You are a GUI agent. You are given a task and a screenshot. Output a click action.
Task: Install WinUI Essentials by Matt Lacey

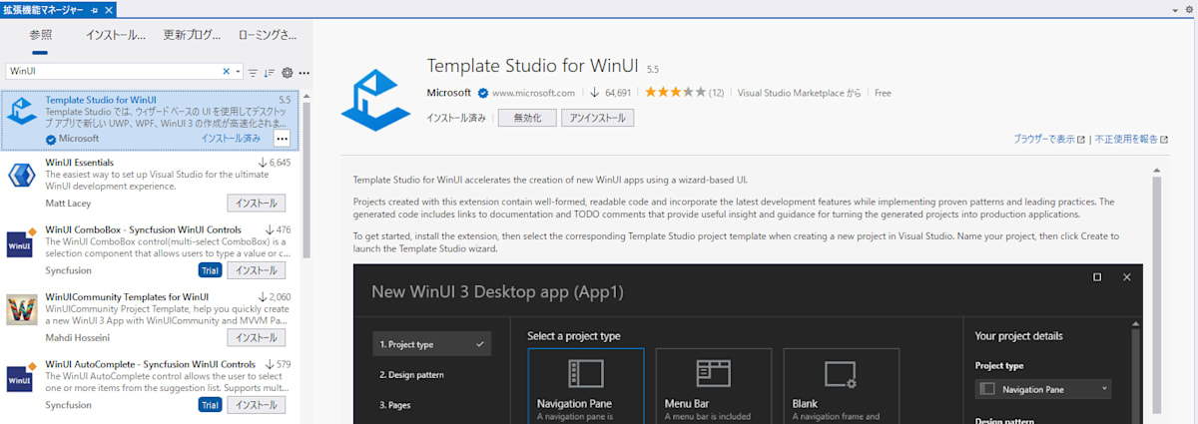pyautogui.click(x=256, y=204)
